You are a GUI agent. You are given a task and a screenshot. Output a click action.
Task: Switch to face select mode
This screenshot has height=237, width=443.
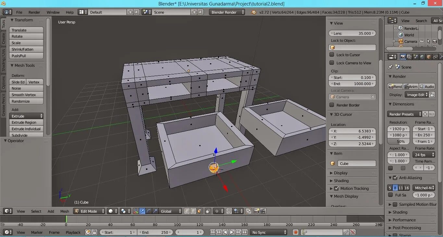pos(200,211)
